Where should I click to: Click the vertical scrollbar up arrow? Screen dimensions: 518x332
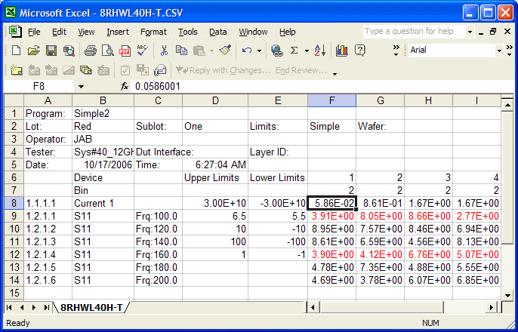(507, 105)
